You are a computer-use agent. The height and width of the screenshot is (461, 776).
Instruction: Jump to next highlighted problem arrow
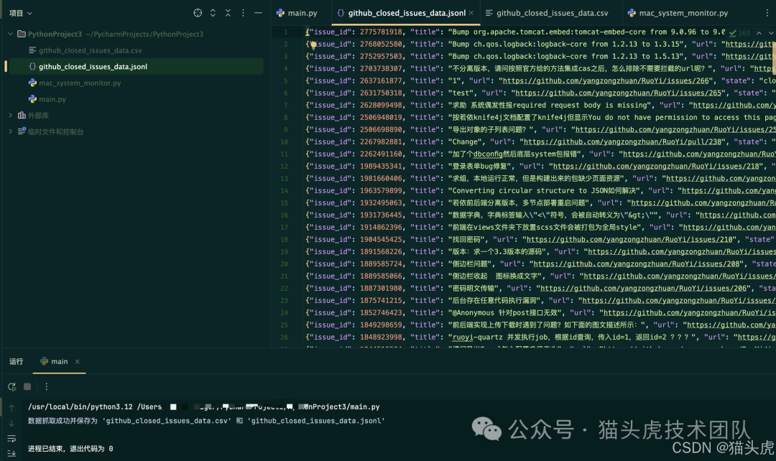(x=770, y=33)
